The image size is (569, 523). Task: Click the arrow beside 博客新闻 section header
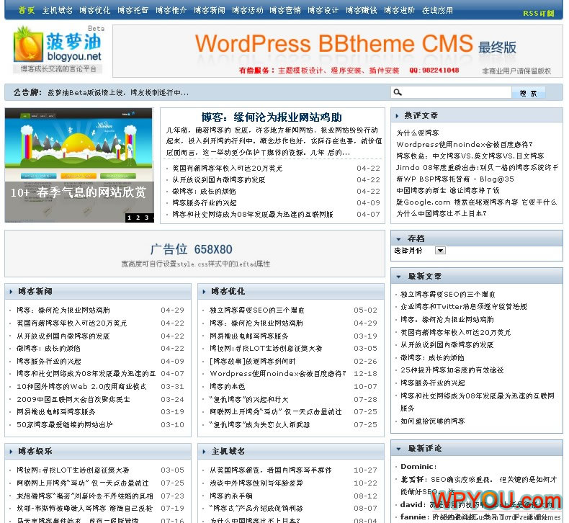[11, 292]
